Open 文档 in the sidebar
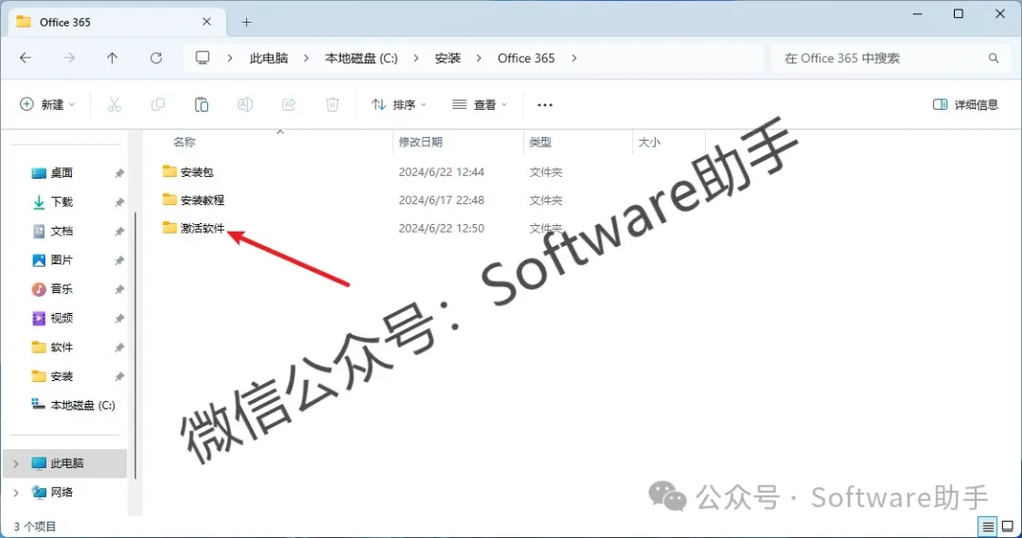This screenshot has width=1022, height=538. coord(62,231)
